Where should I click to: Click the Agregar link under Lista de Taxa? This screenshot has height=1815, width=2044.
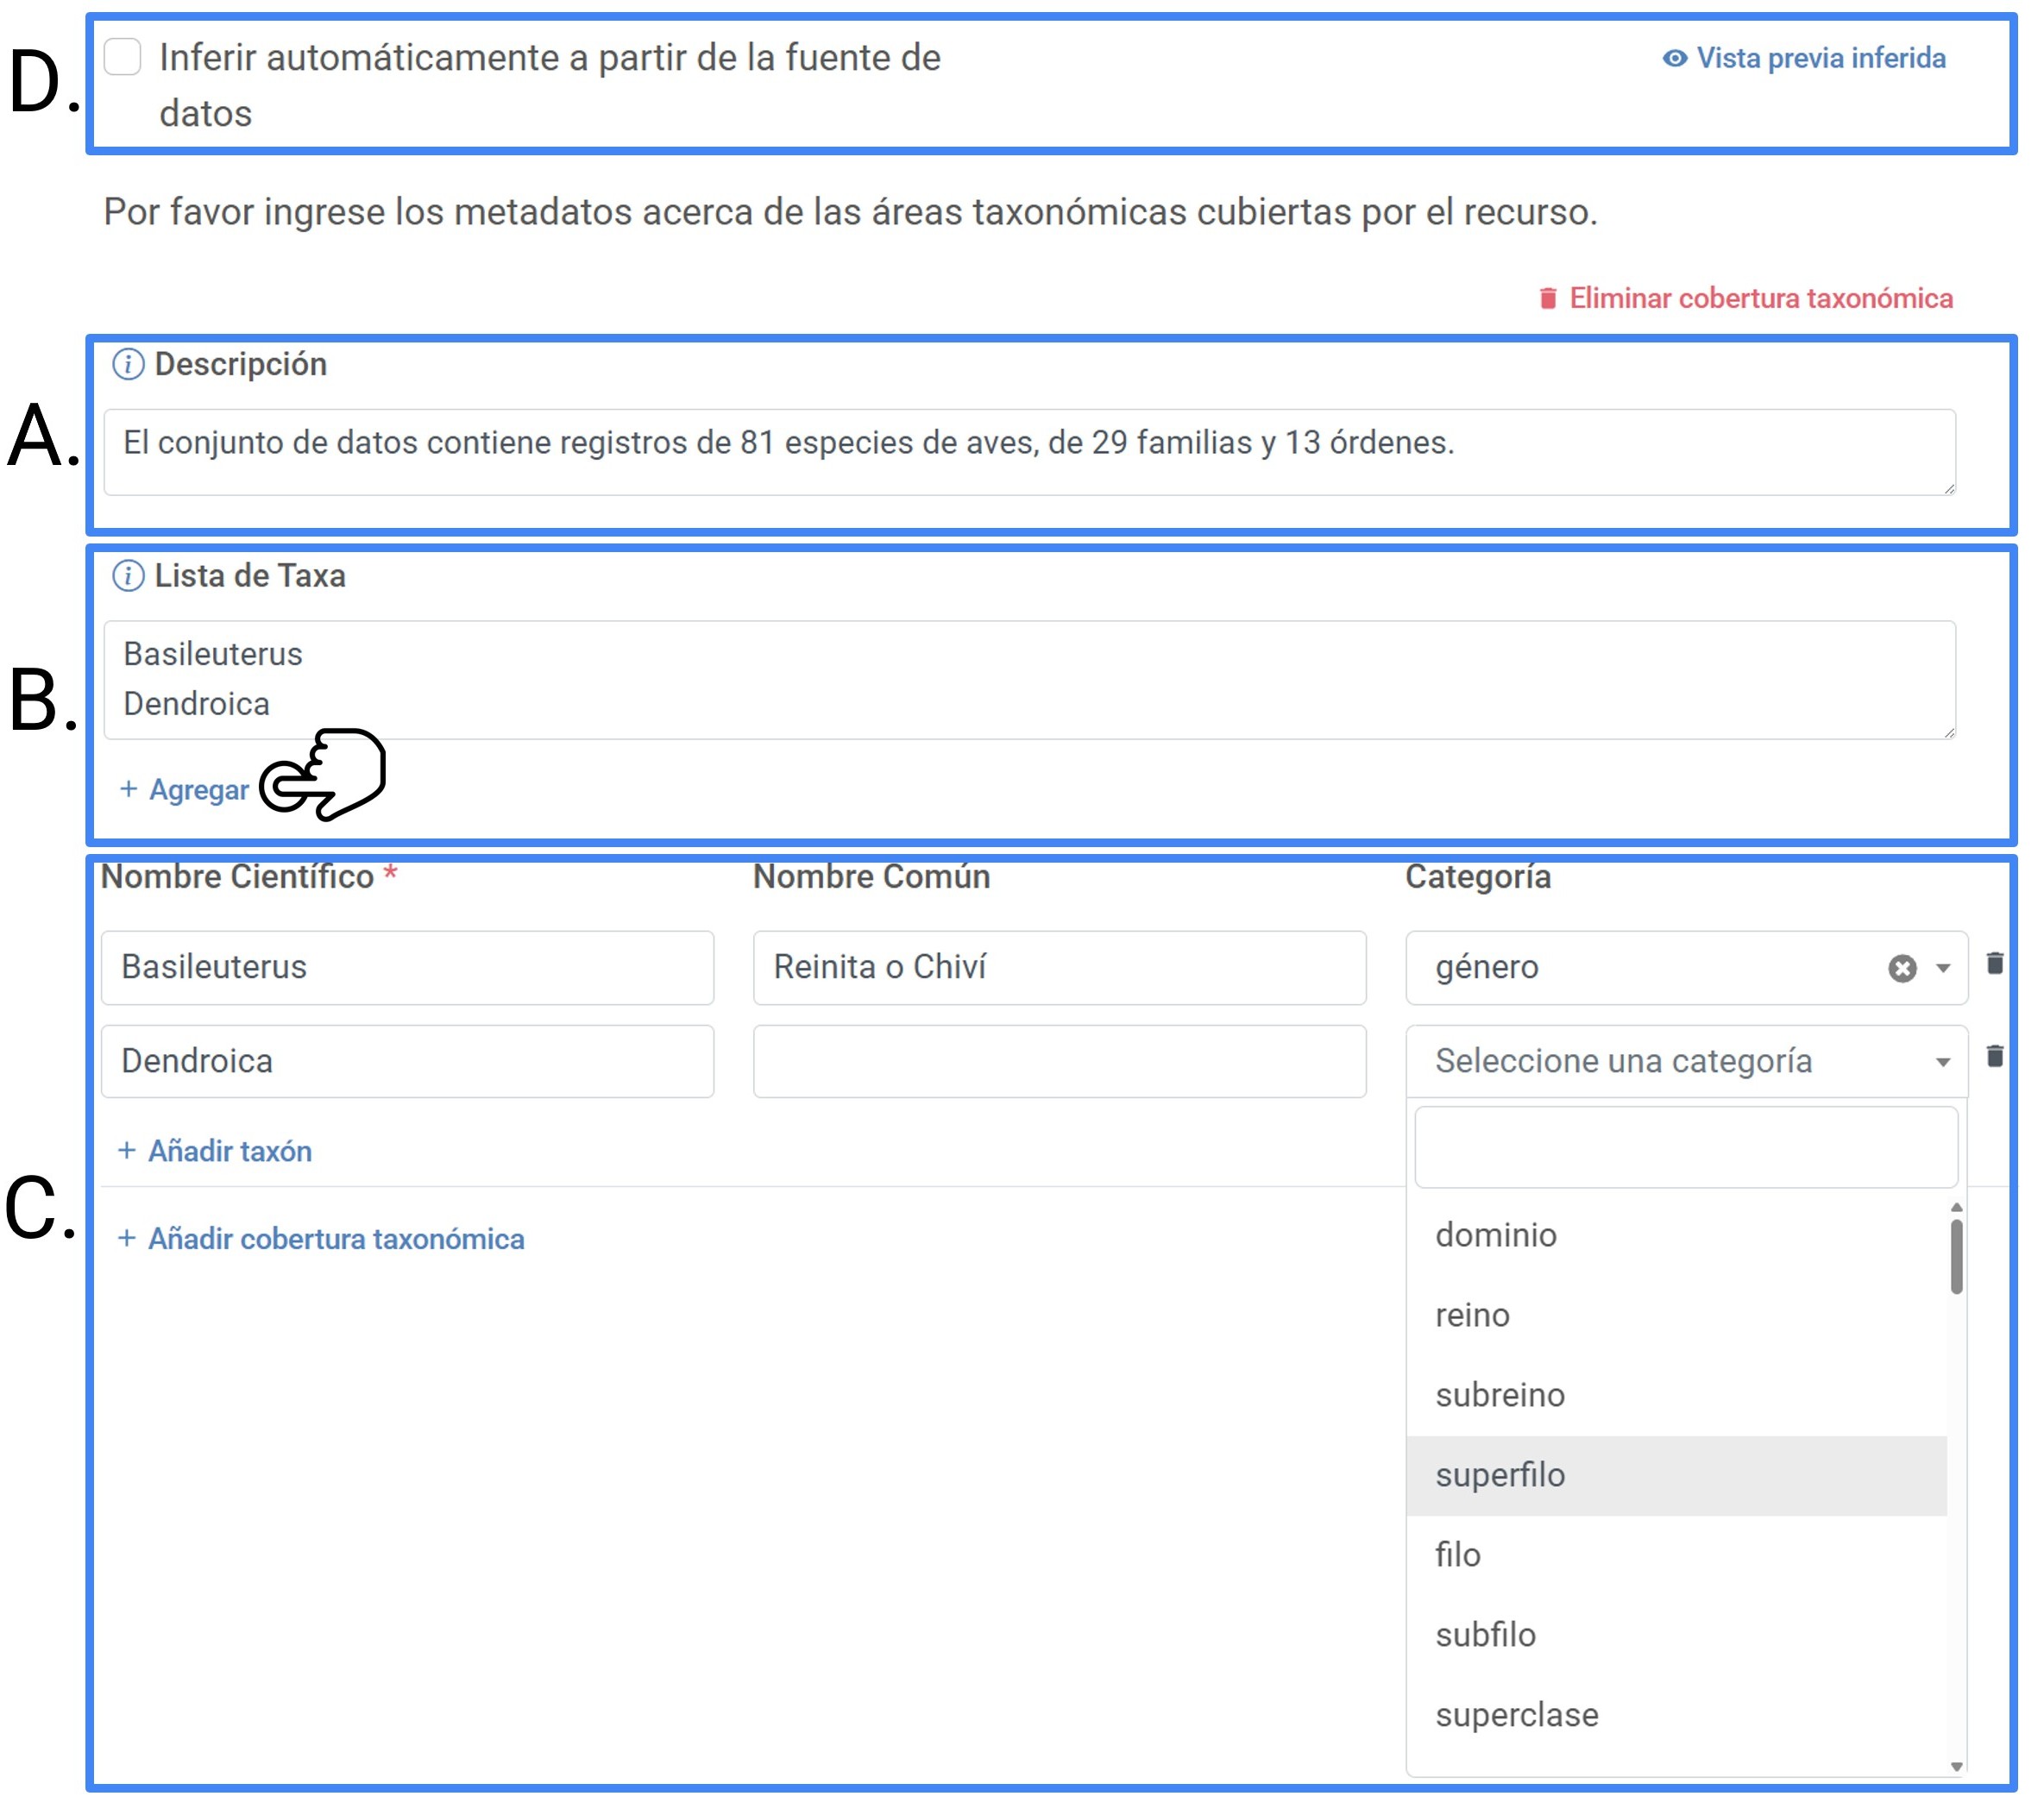coord(198,790)
